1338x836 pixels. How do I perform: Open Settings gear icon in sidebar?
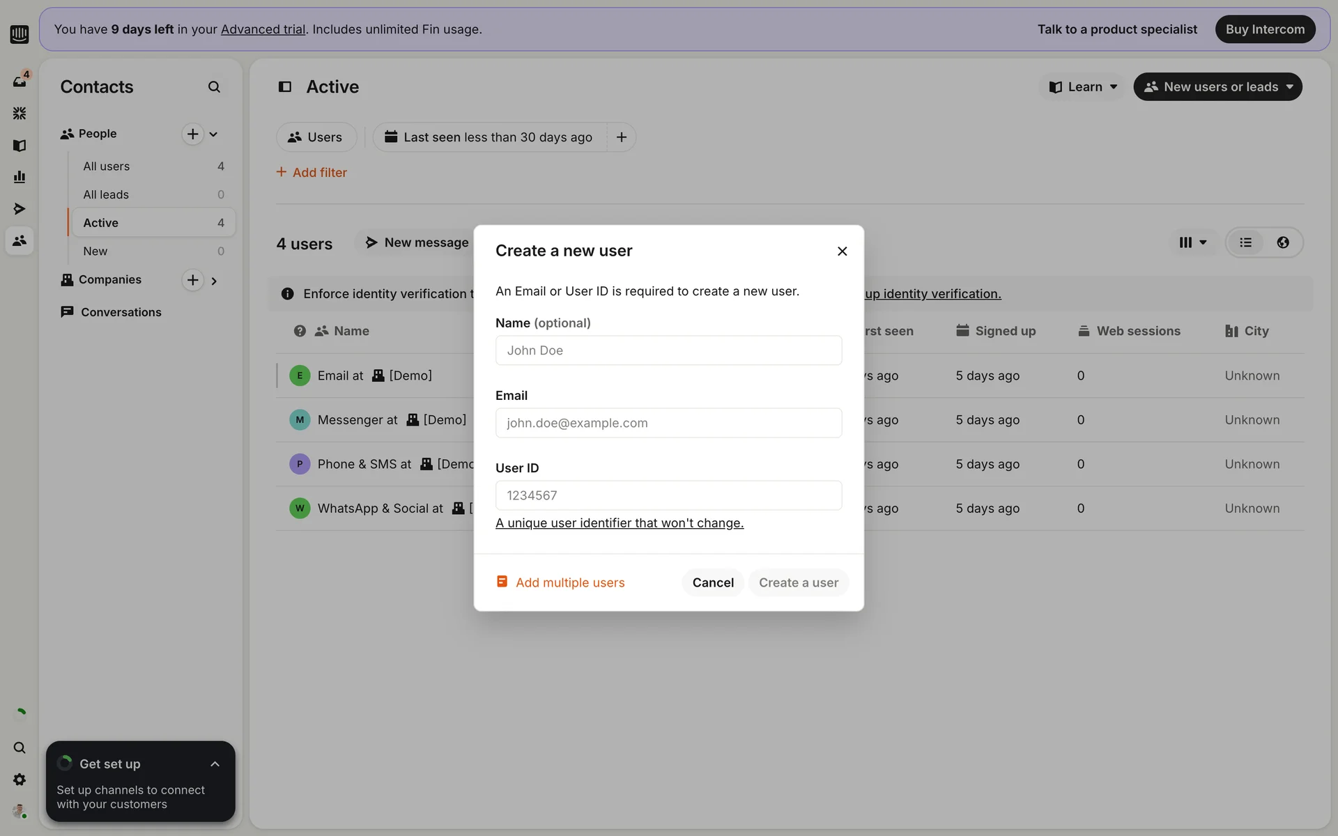20,780
